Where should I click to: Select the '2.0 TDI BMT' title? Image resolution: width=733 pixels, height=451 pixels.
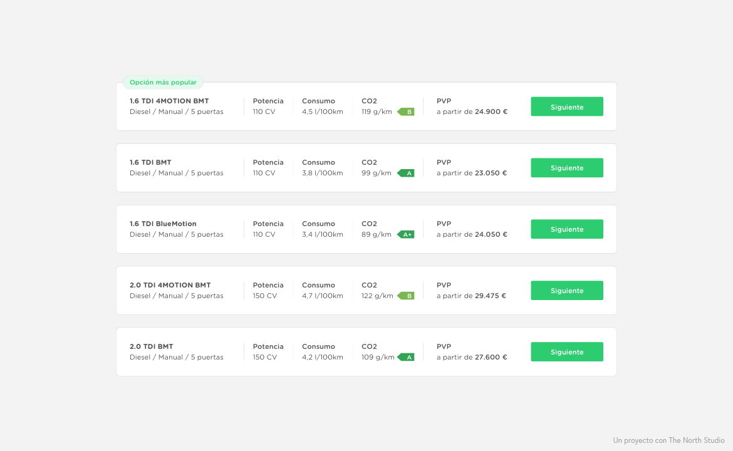(x=152, y=346)
